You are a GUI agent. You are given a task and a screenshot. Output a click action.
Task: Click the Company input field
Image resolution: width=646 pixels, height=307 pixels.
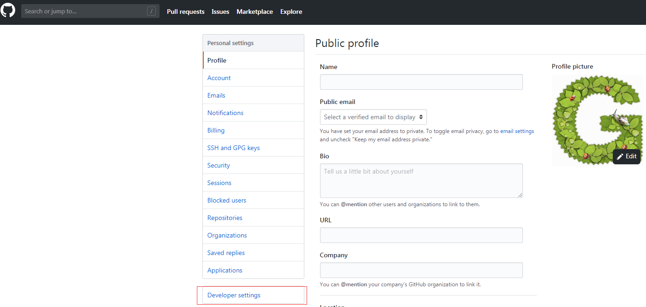(421, 270)
